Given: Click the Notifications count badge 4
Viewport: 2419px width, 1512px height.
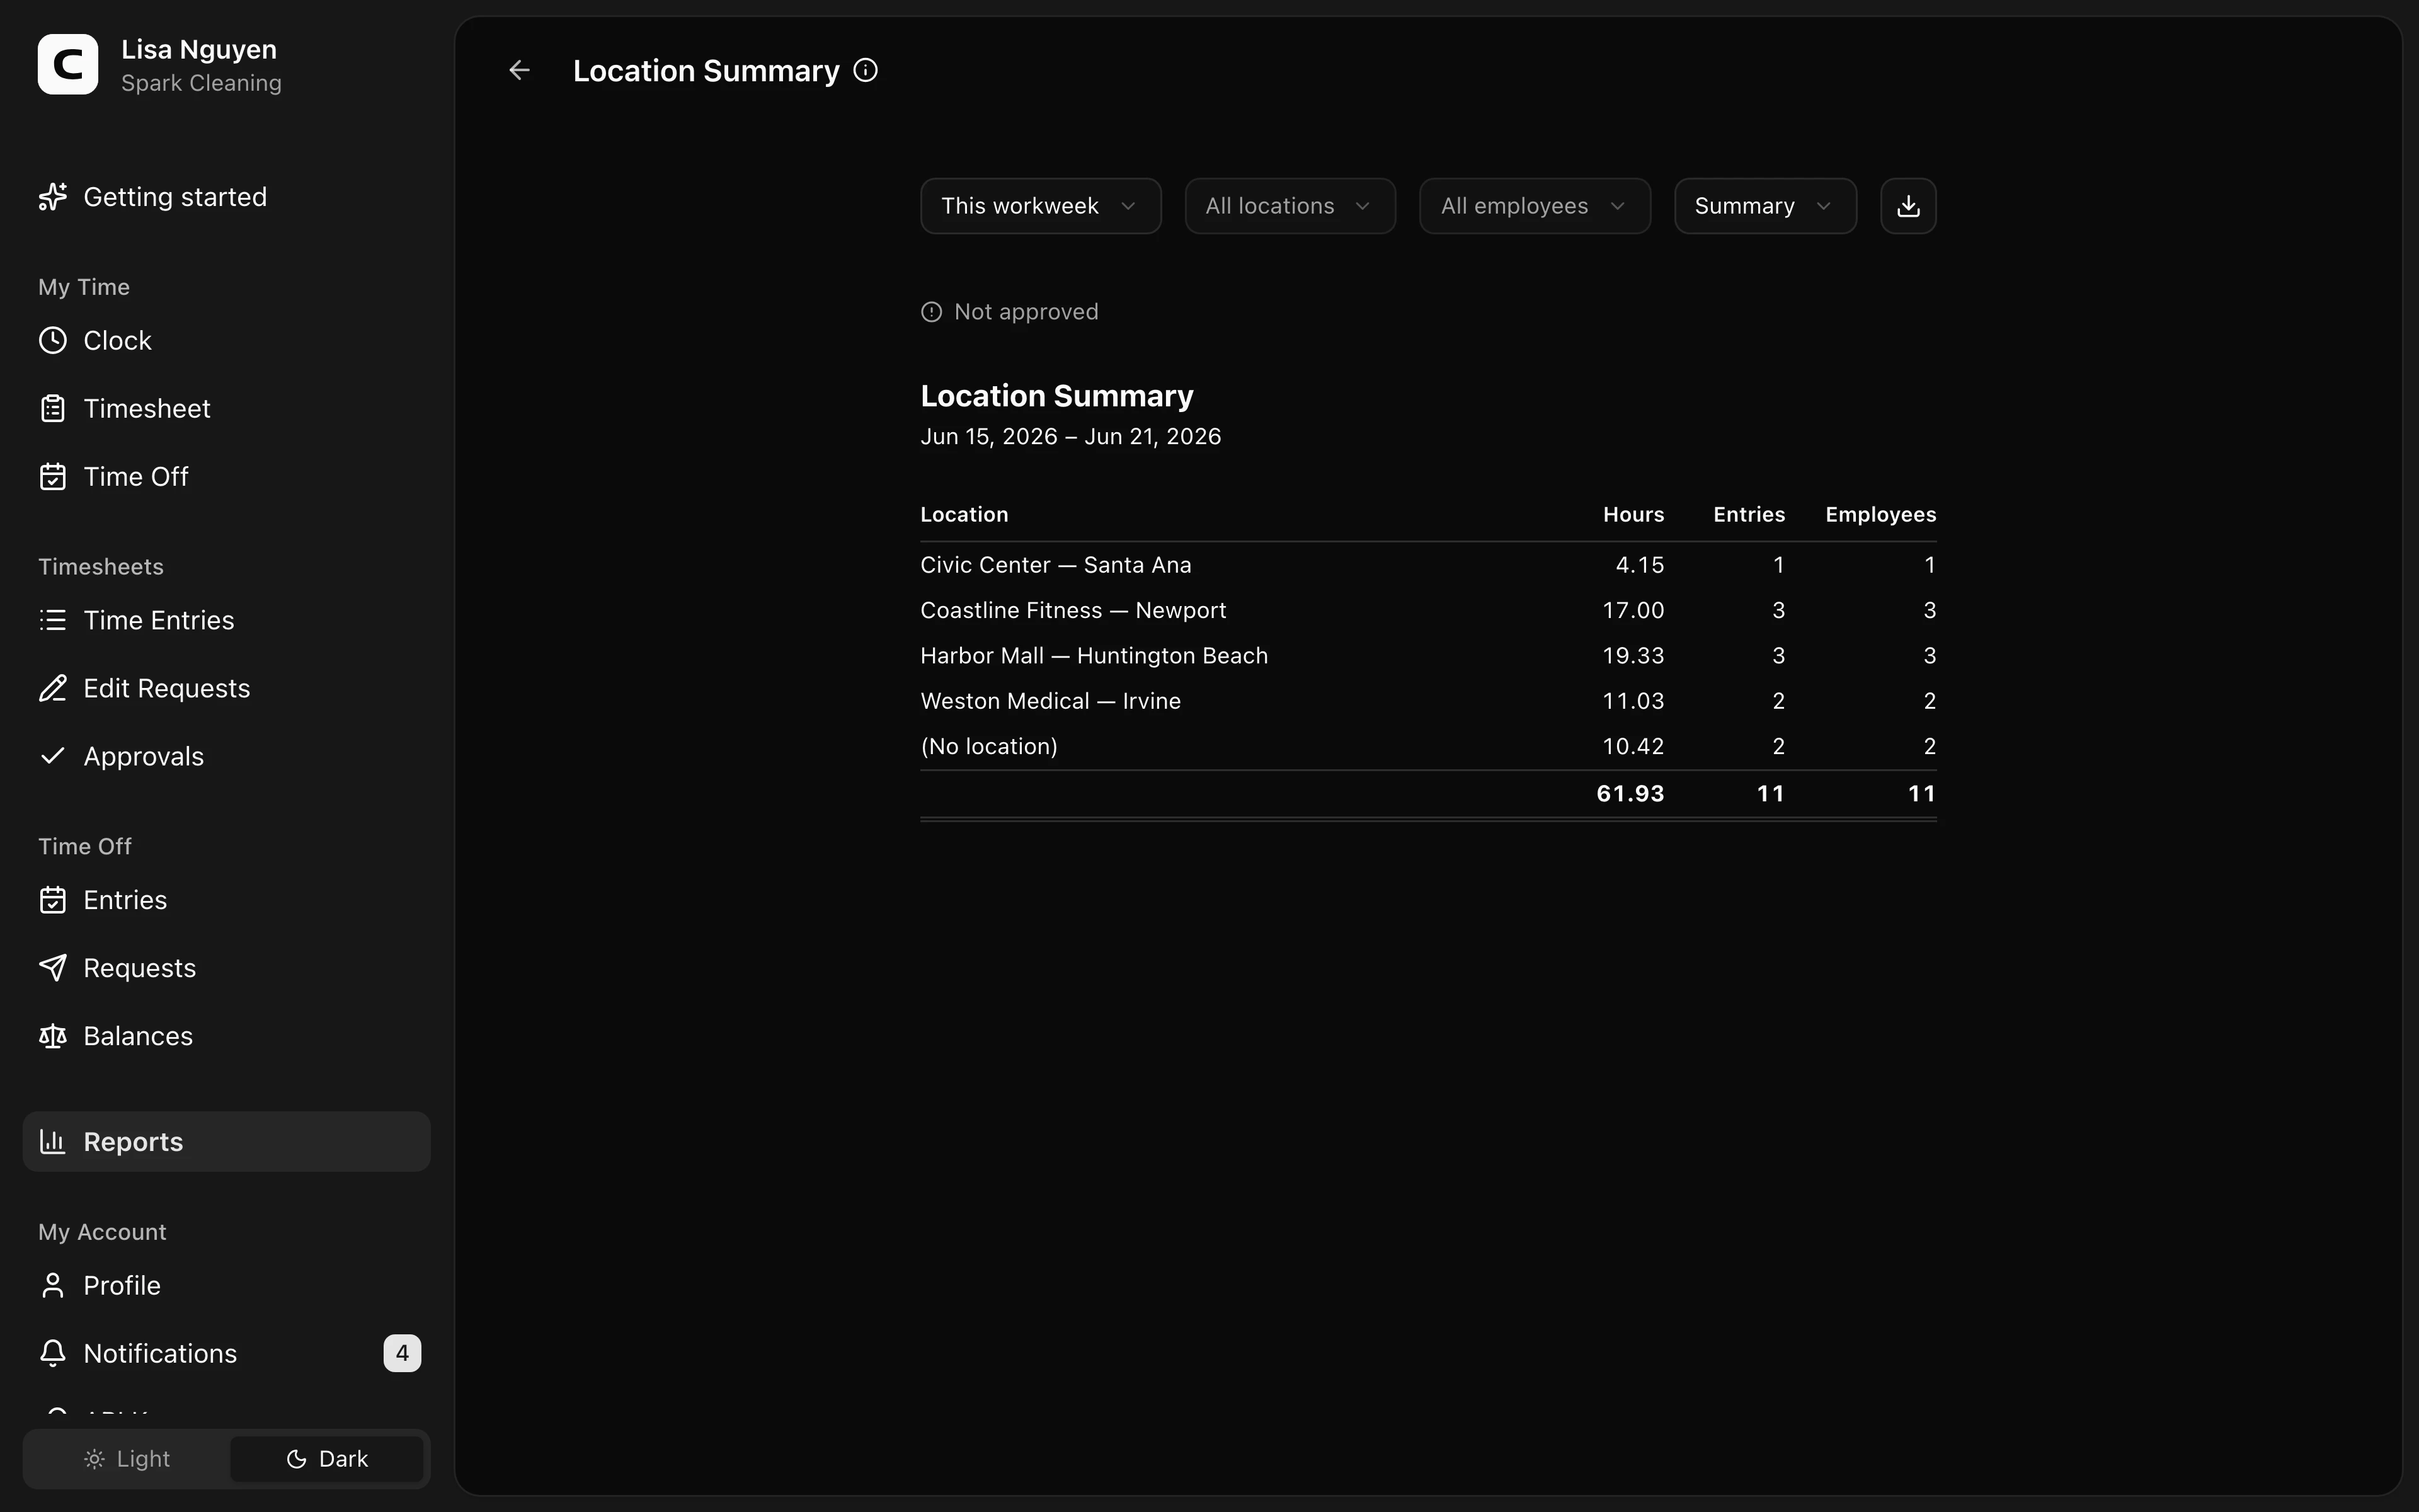Looking at the screenshot, I should (x=402, y=1353).
